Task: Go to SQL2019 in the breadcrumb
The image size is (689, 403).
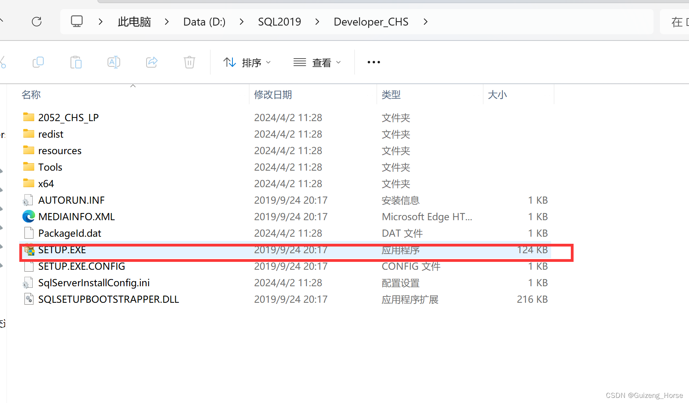Action: click(x=279, y=22)
